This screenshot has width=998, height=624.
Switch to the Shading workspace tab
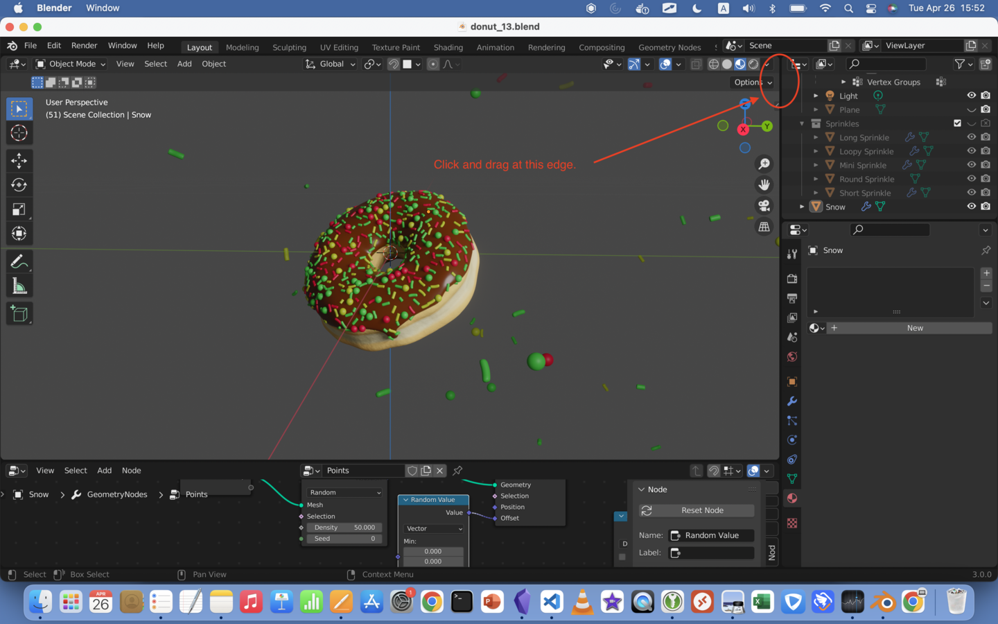click(x=448, y=47)
